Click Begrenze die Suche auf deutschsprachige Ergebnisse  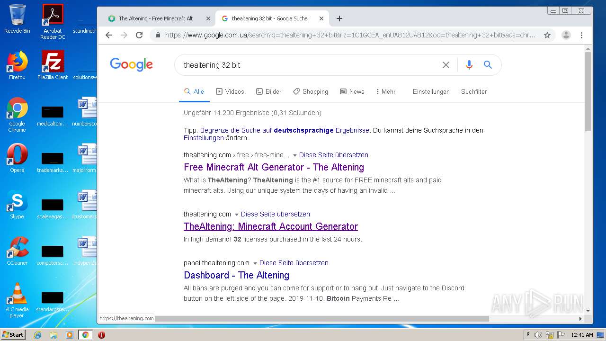(x=285, y=130)
